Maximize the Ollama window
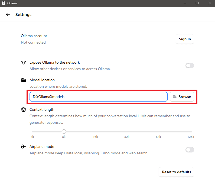215x189 pixels. (x=197, y=3)
